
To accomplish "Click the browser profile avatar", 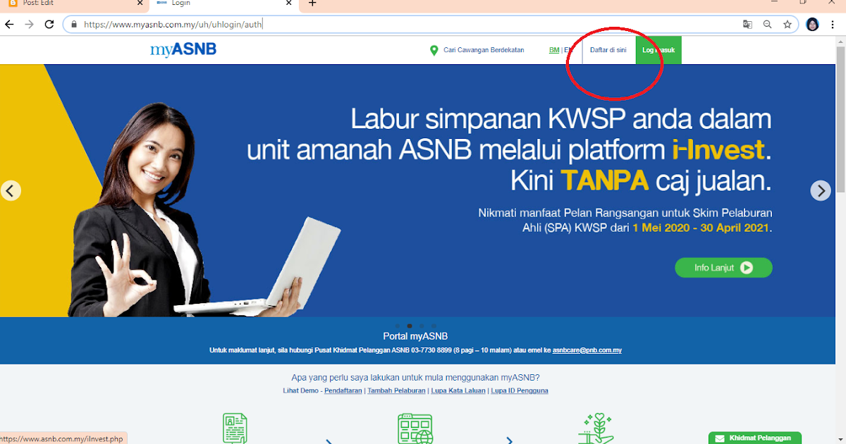I will click(812, 24).
